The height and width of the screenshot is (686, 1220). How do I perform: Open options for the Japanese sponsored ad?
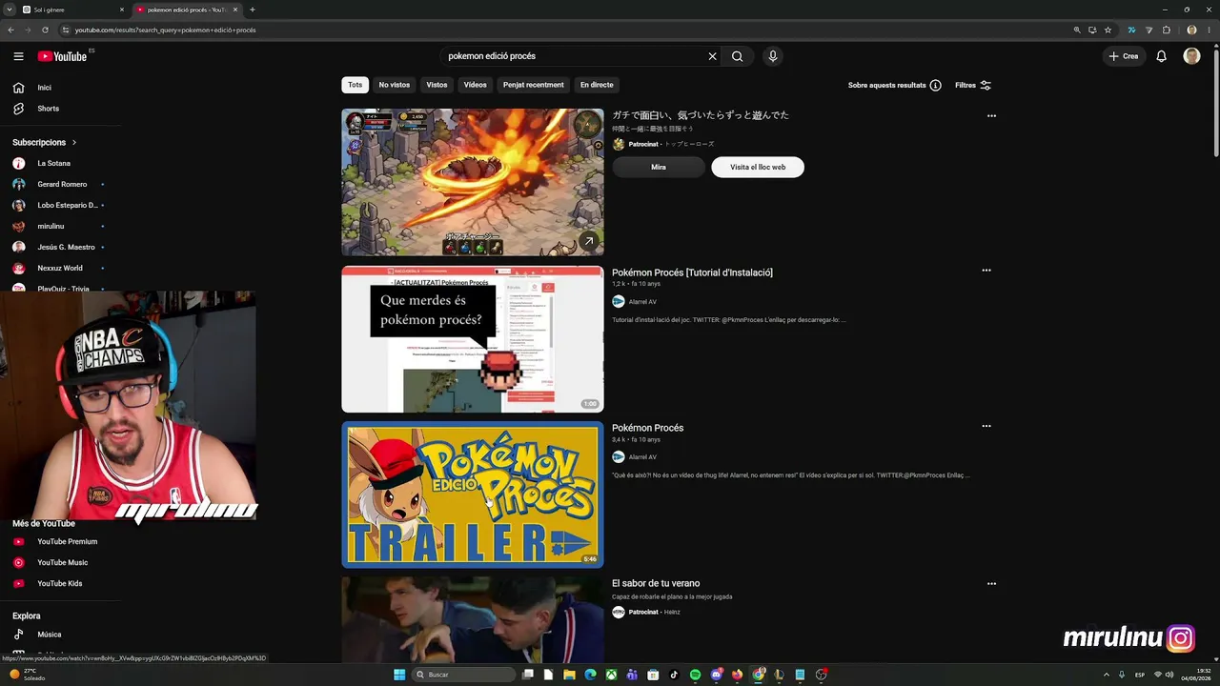click(991, 116)
